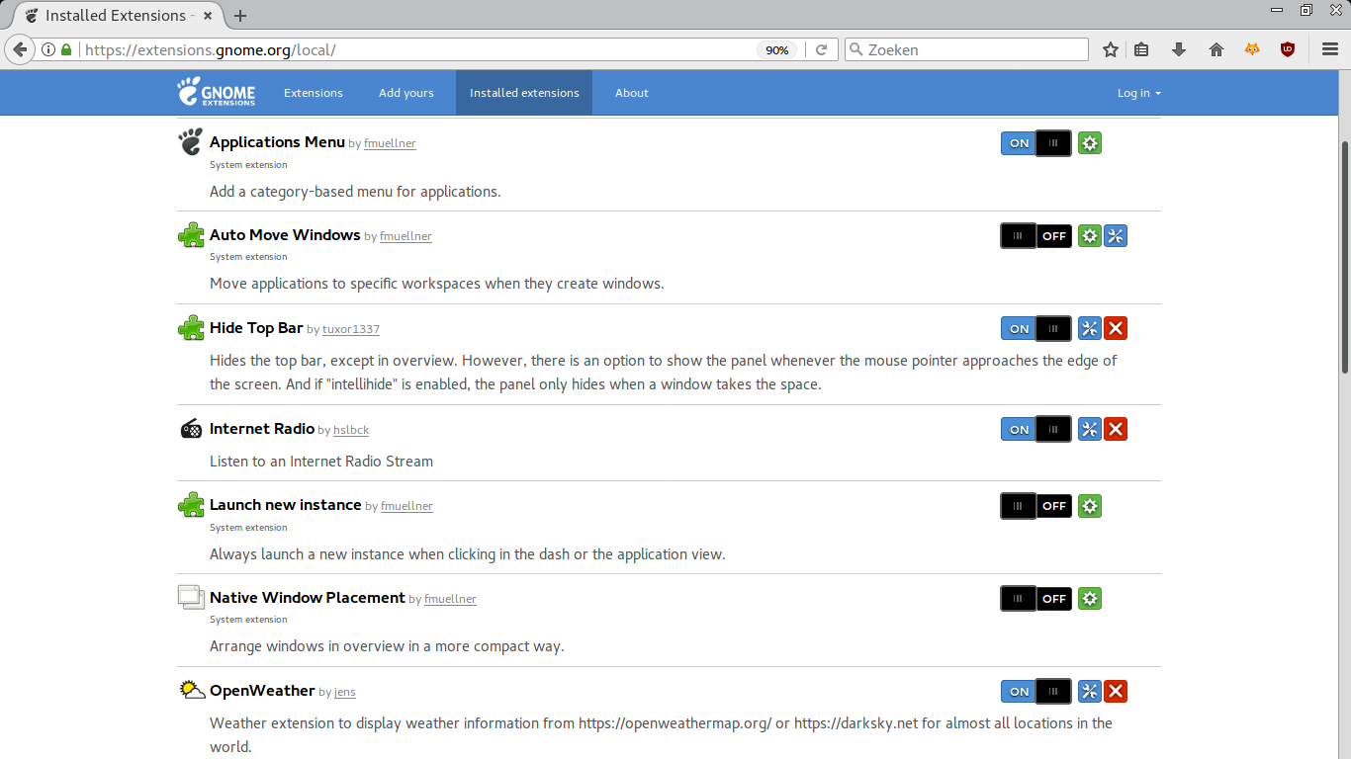Image resolution: width=1351 pixels, height=759 pixels.
Task: Open the Launch new instance title link
Action: click(286, 505)
